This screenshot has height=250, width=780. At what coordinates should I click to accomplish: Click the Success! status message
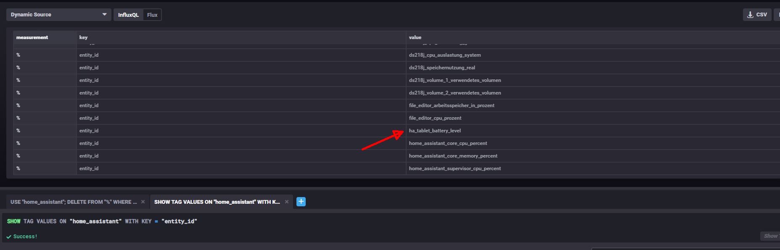(x=22, y=237)
